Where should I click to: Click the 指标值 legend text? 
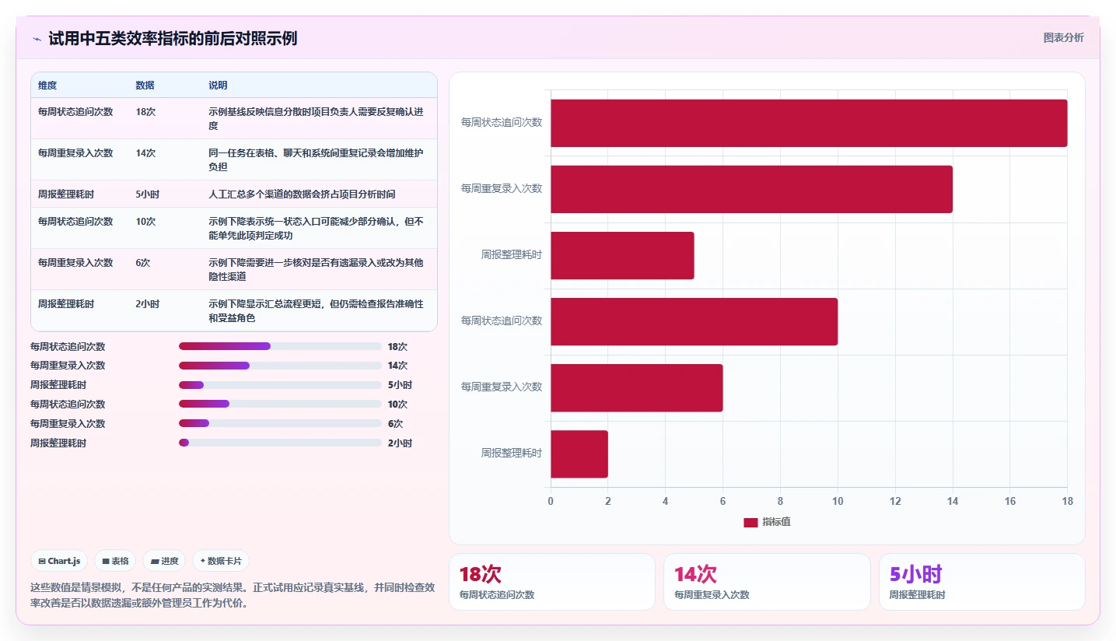pyautogui.click(x=776, y=522)
